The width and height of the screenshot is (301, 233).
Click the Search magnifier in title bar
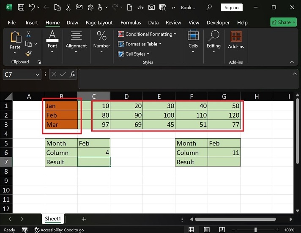tap(209, 8)
